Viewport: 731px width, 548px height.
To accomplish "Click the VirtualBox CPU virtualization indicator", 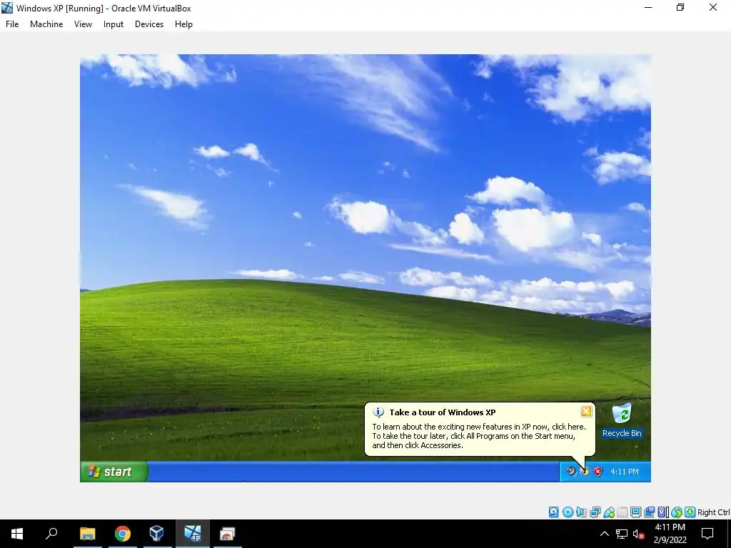I will tap(663, 512).
